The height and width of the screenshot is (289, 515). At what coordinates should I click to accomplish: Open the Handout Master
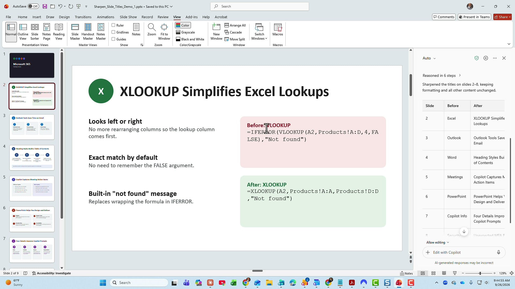[x=88, y=32]
